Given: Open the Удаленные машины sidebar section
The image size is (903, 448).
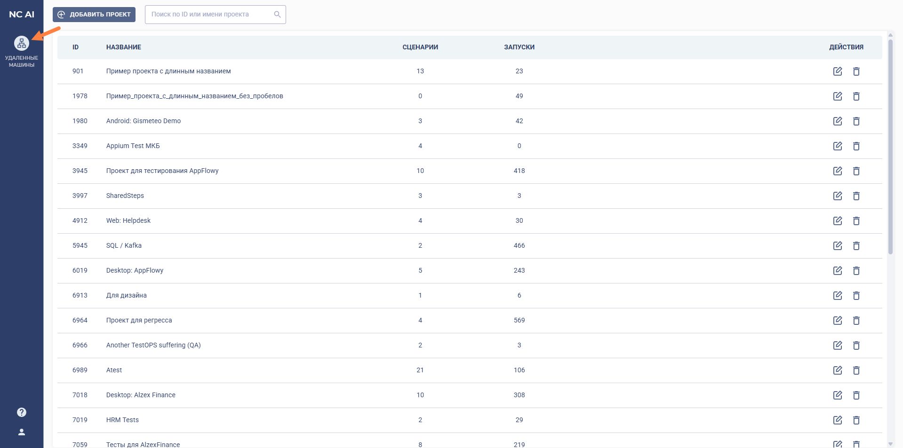Looking at the screenshot, I should pos(21,51).
